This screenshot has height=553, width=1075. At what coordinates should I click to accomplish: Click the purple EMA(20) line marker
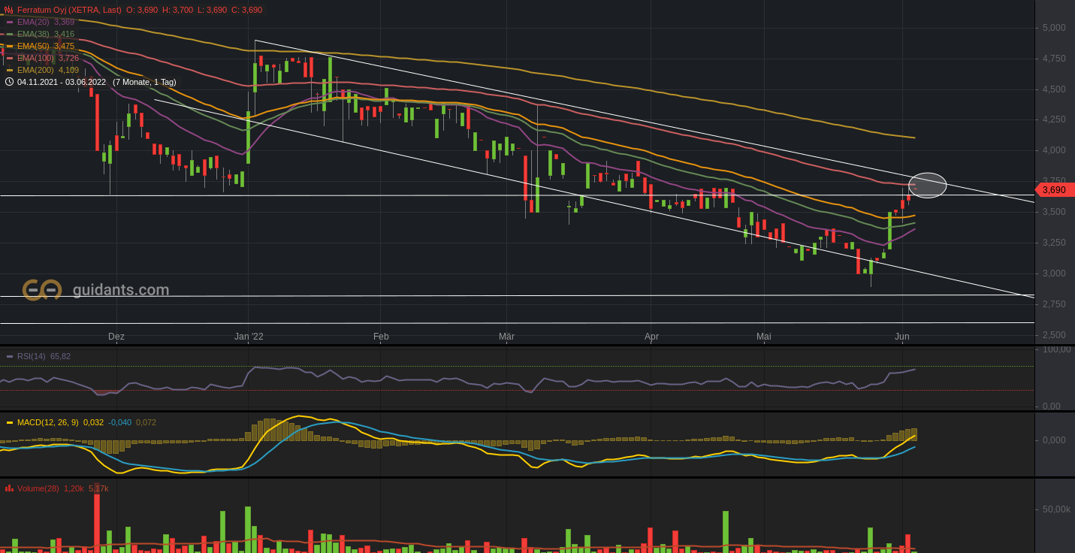click(10, 22)
